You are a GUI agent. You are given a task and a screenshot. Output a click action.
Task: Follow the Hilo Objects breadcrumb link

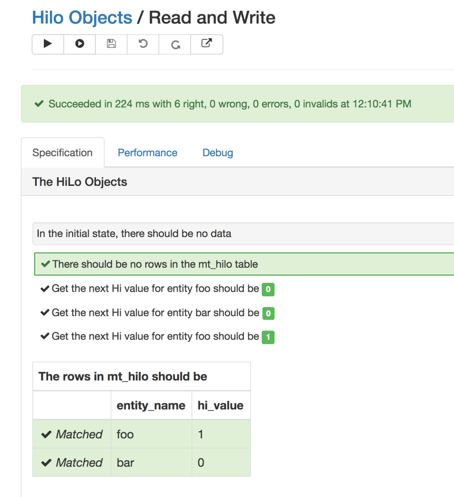tap(82, 18)
